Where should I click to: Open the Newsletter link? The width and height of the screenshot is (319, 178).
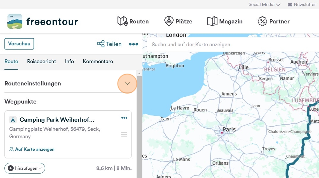click(x=301, y=4)
